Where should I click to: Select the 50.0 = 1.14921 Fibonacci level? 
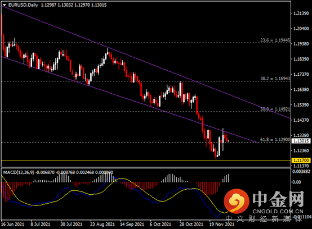click(x=275, y=109)
